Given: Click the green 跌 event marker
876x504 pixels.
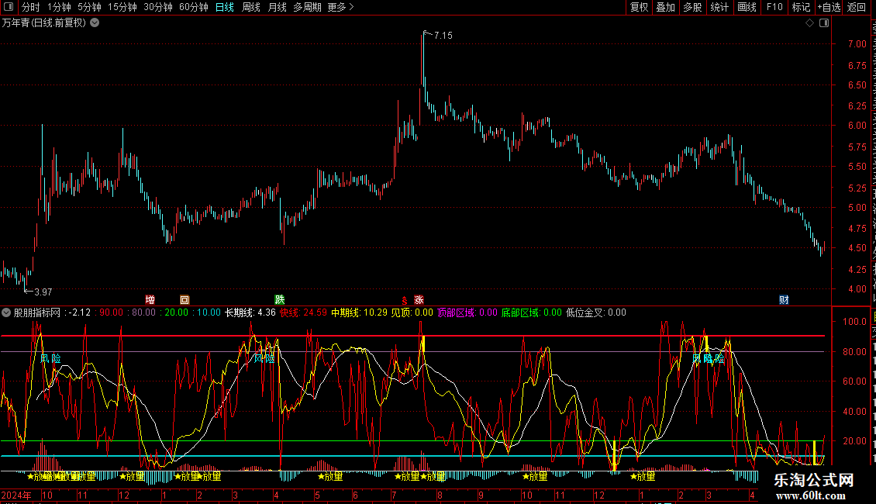Looking at the screenshot, I should [x=280, y=300].
